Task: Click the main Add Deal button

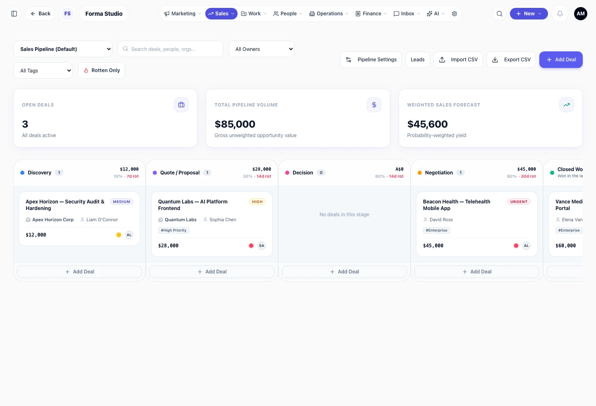Action: 561,60
